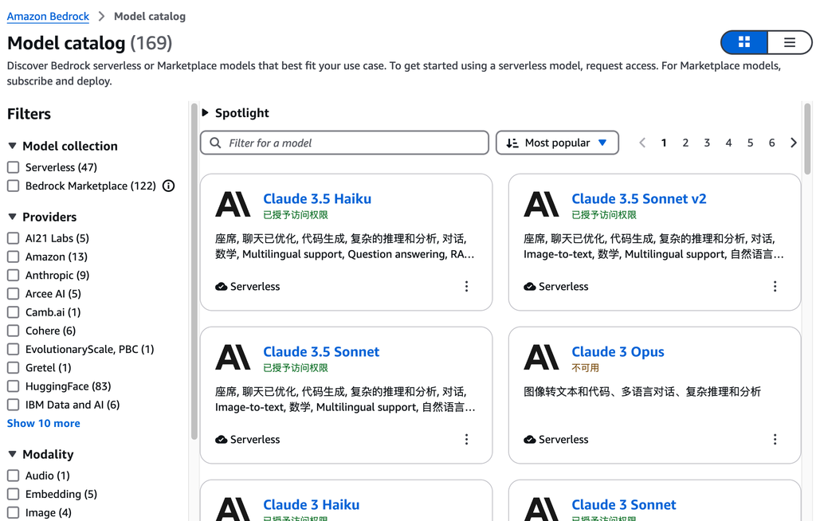Click the model list vertical scrollbar

[807, 139]
